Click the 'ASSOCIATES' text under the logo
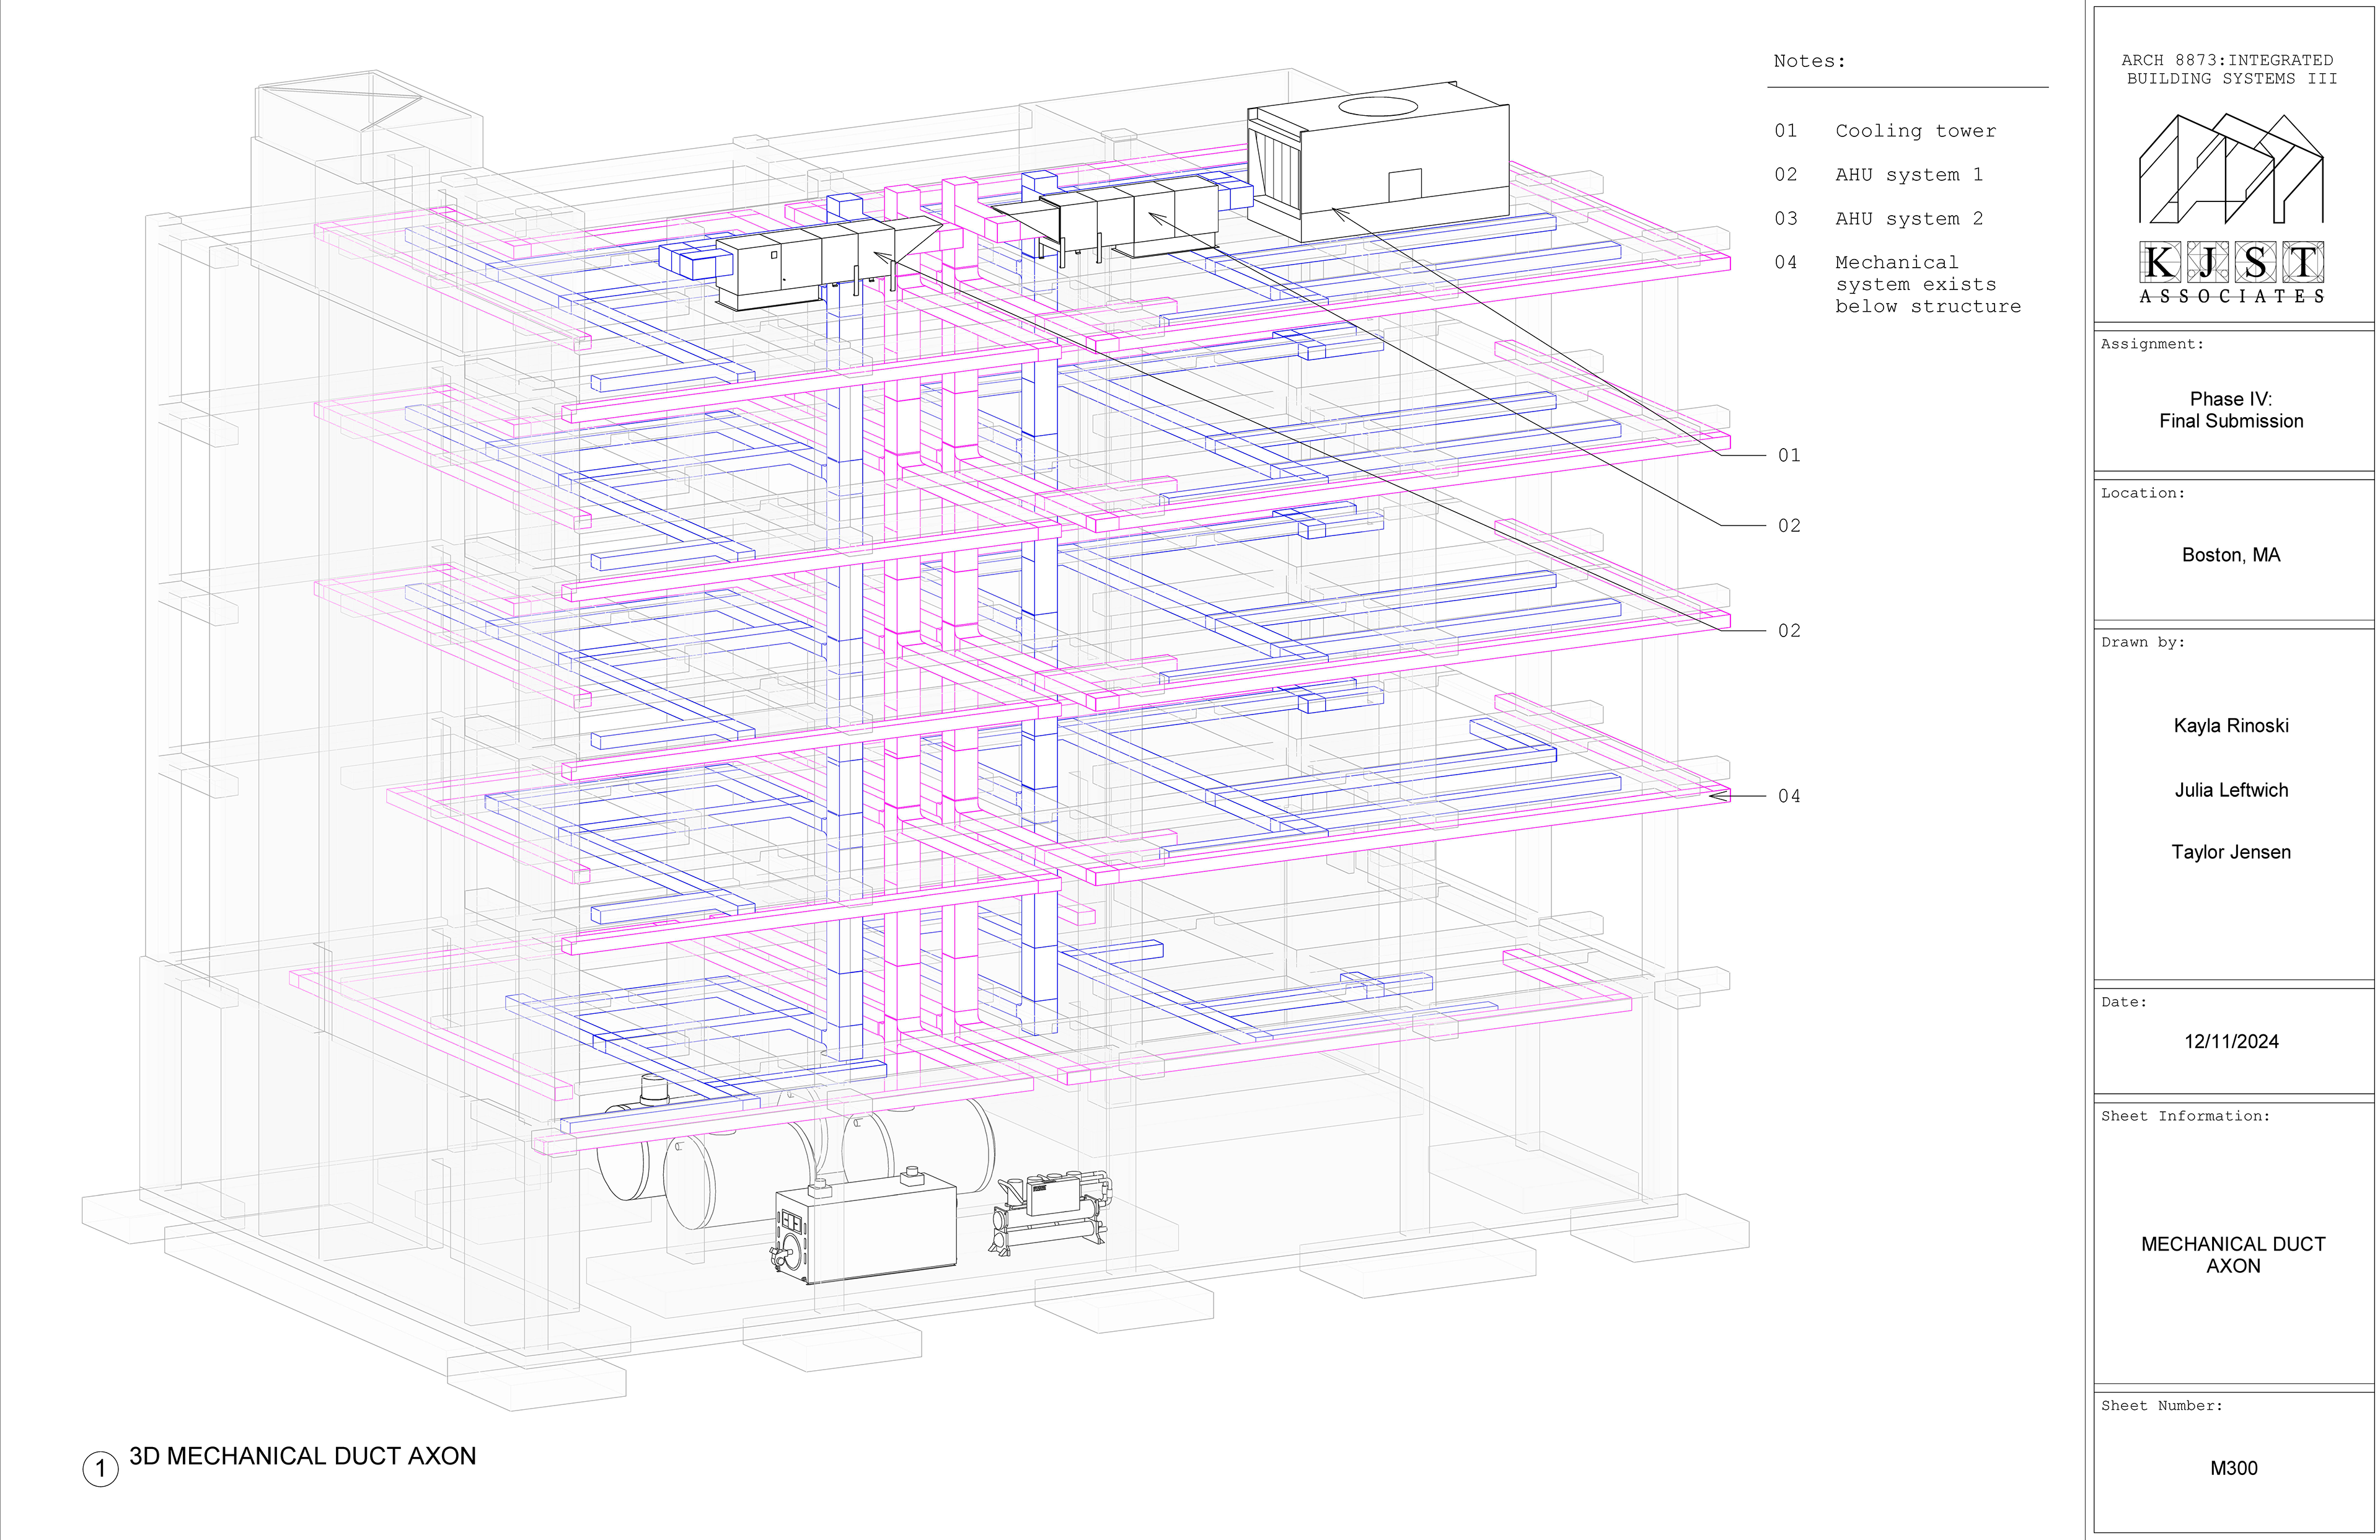Image resolution: width=2380 pixels, height=1540 pixels. pyautogui.click(x=2231, y=296)
